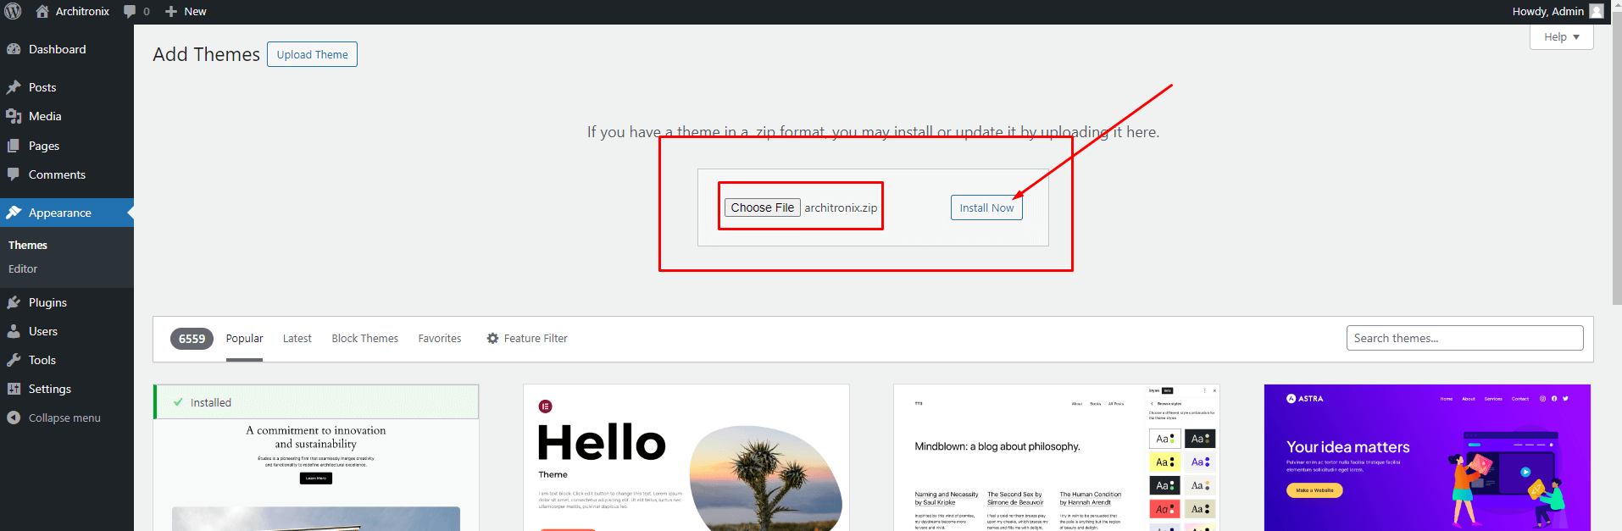The width and height of the screenshot is (1622, 531).
Task: Click the Settings sliders icon
Action: pyautogui.click(x=14, y=389)
